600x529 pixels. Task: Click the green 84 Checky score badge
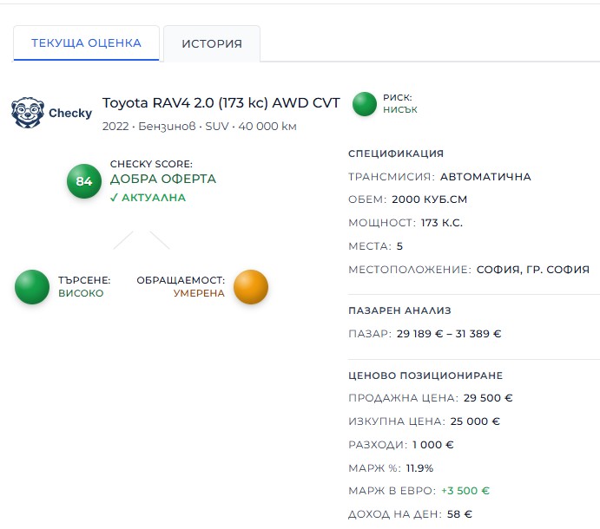click(84, 181)
